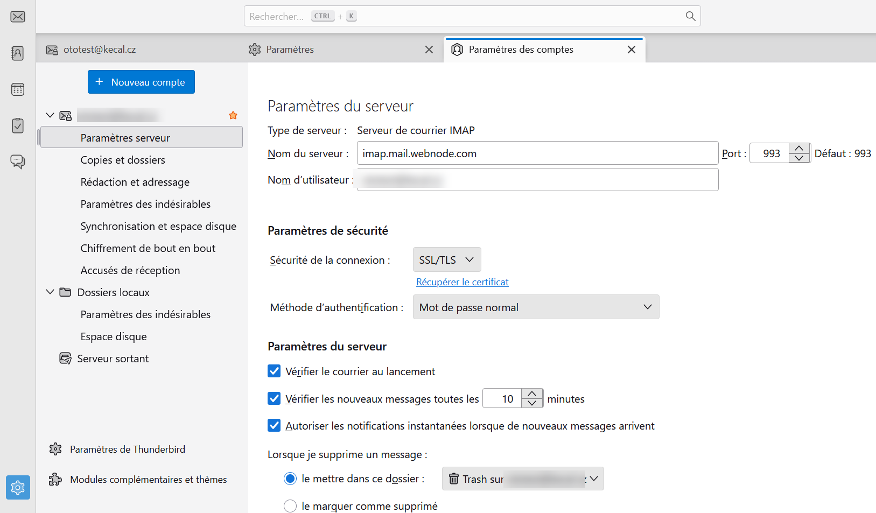Viewport: 876px width, 513px height.
Task: Close the Paramètres tab
Action: [x=429, y=50]
